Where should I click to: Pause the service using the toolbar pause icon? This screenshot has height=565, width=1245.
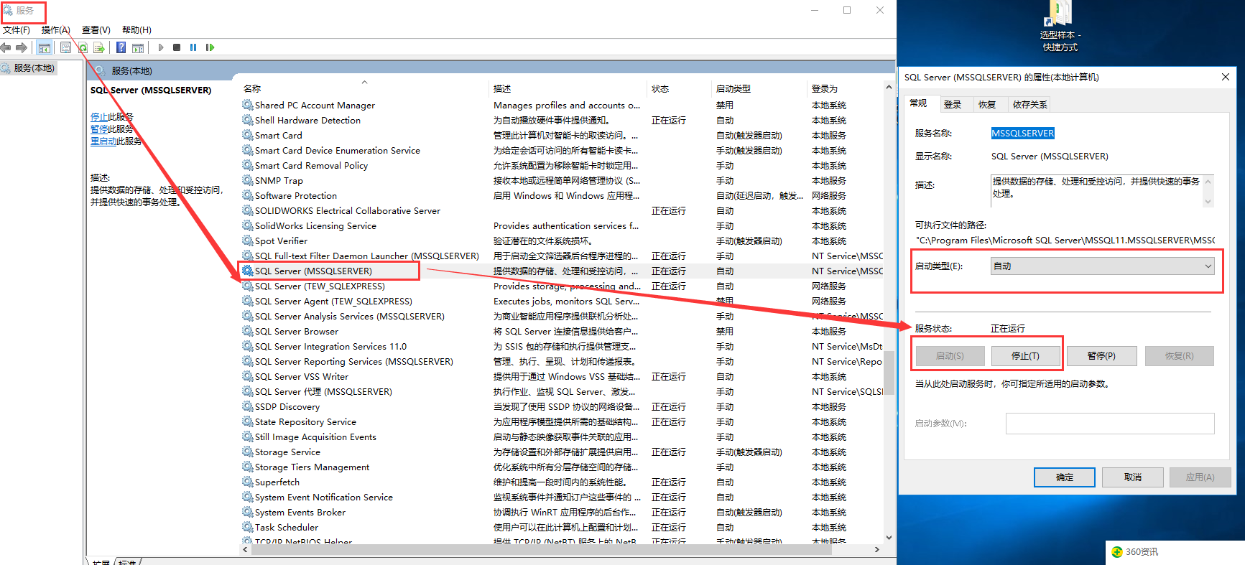tap(193, 47)
